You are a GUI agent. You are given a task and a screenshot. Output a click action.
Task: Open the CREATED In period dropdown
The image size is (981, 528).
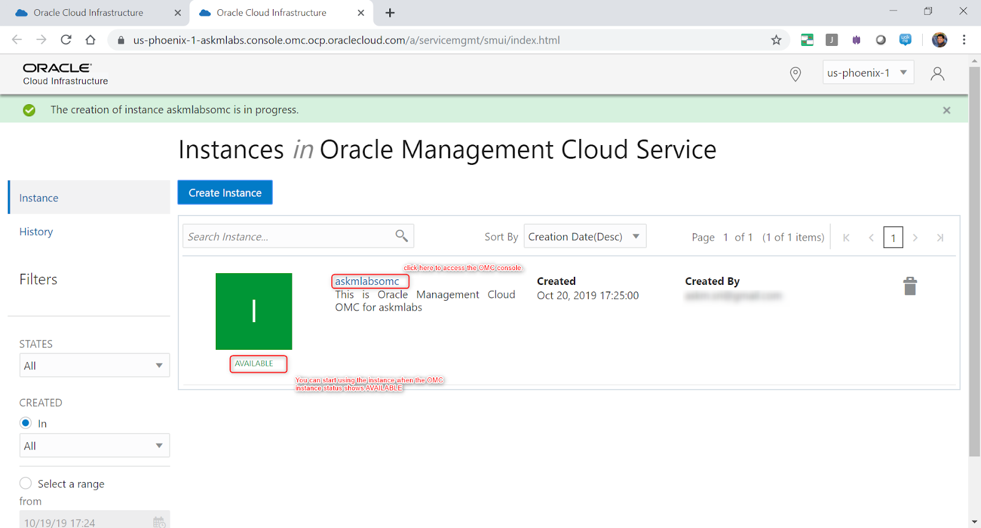(x=94, y=445)
